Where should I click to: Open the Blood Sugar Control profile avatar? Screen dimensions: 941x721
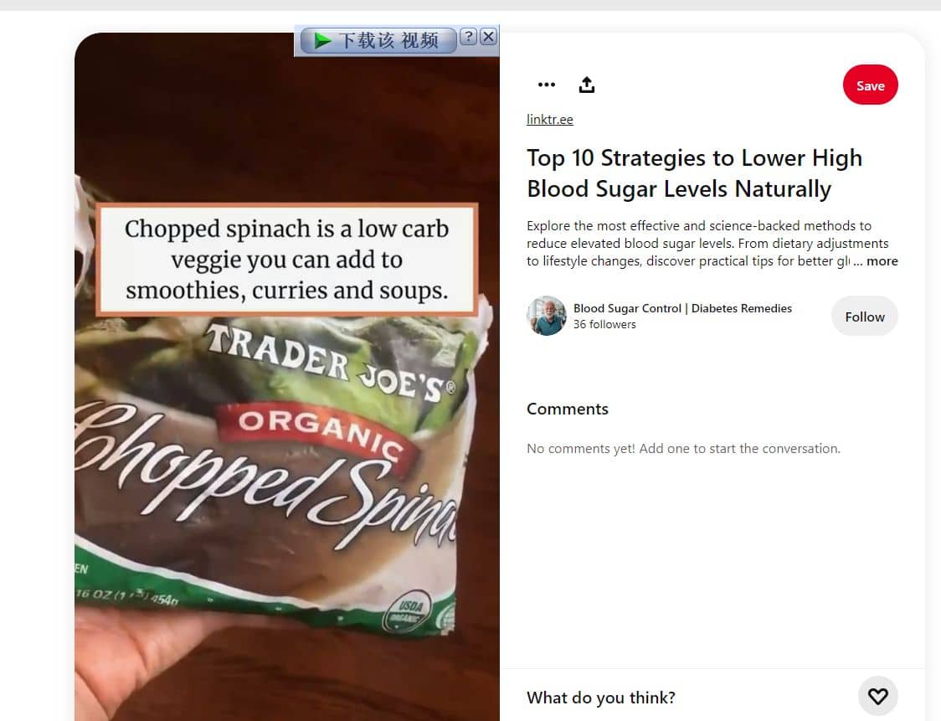click(x=546, y=316)
